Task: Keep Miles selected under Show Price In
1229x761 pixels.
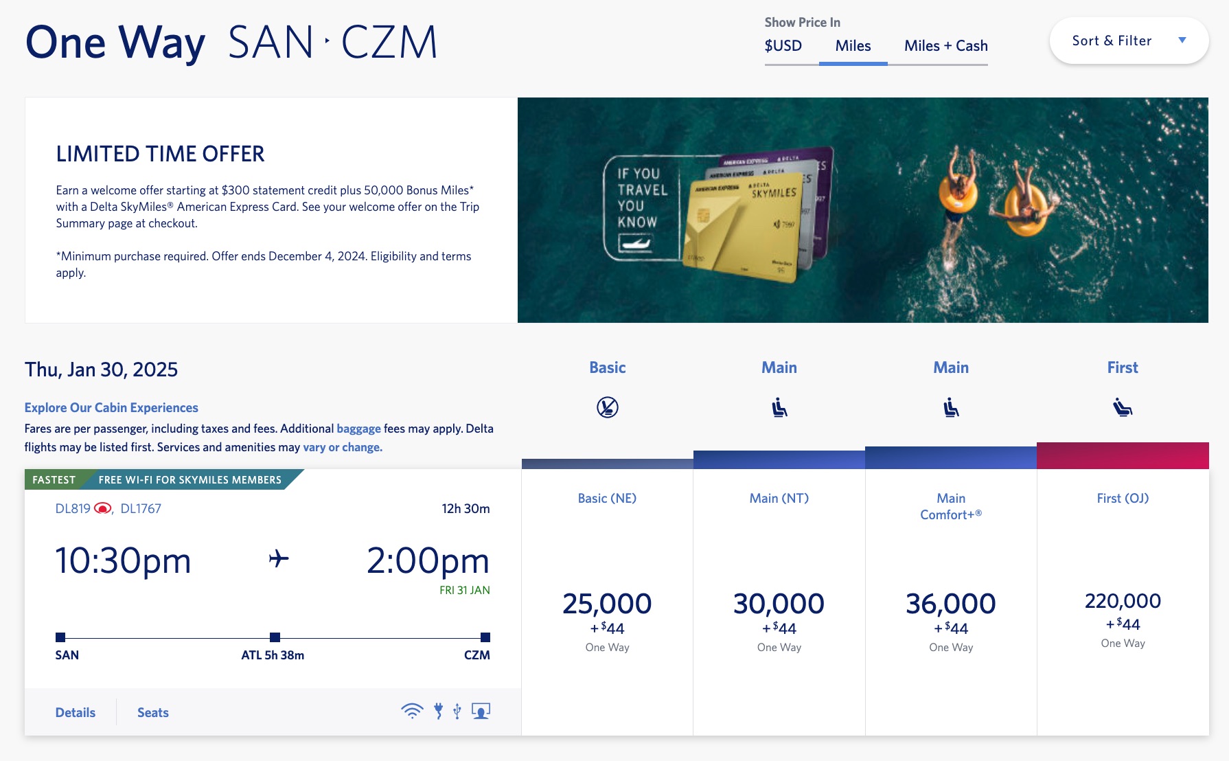Action: tap(853, 46)
